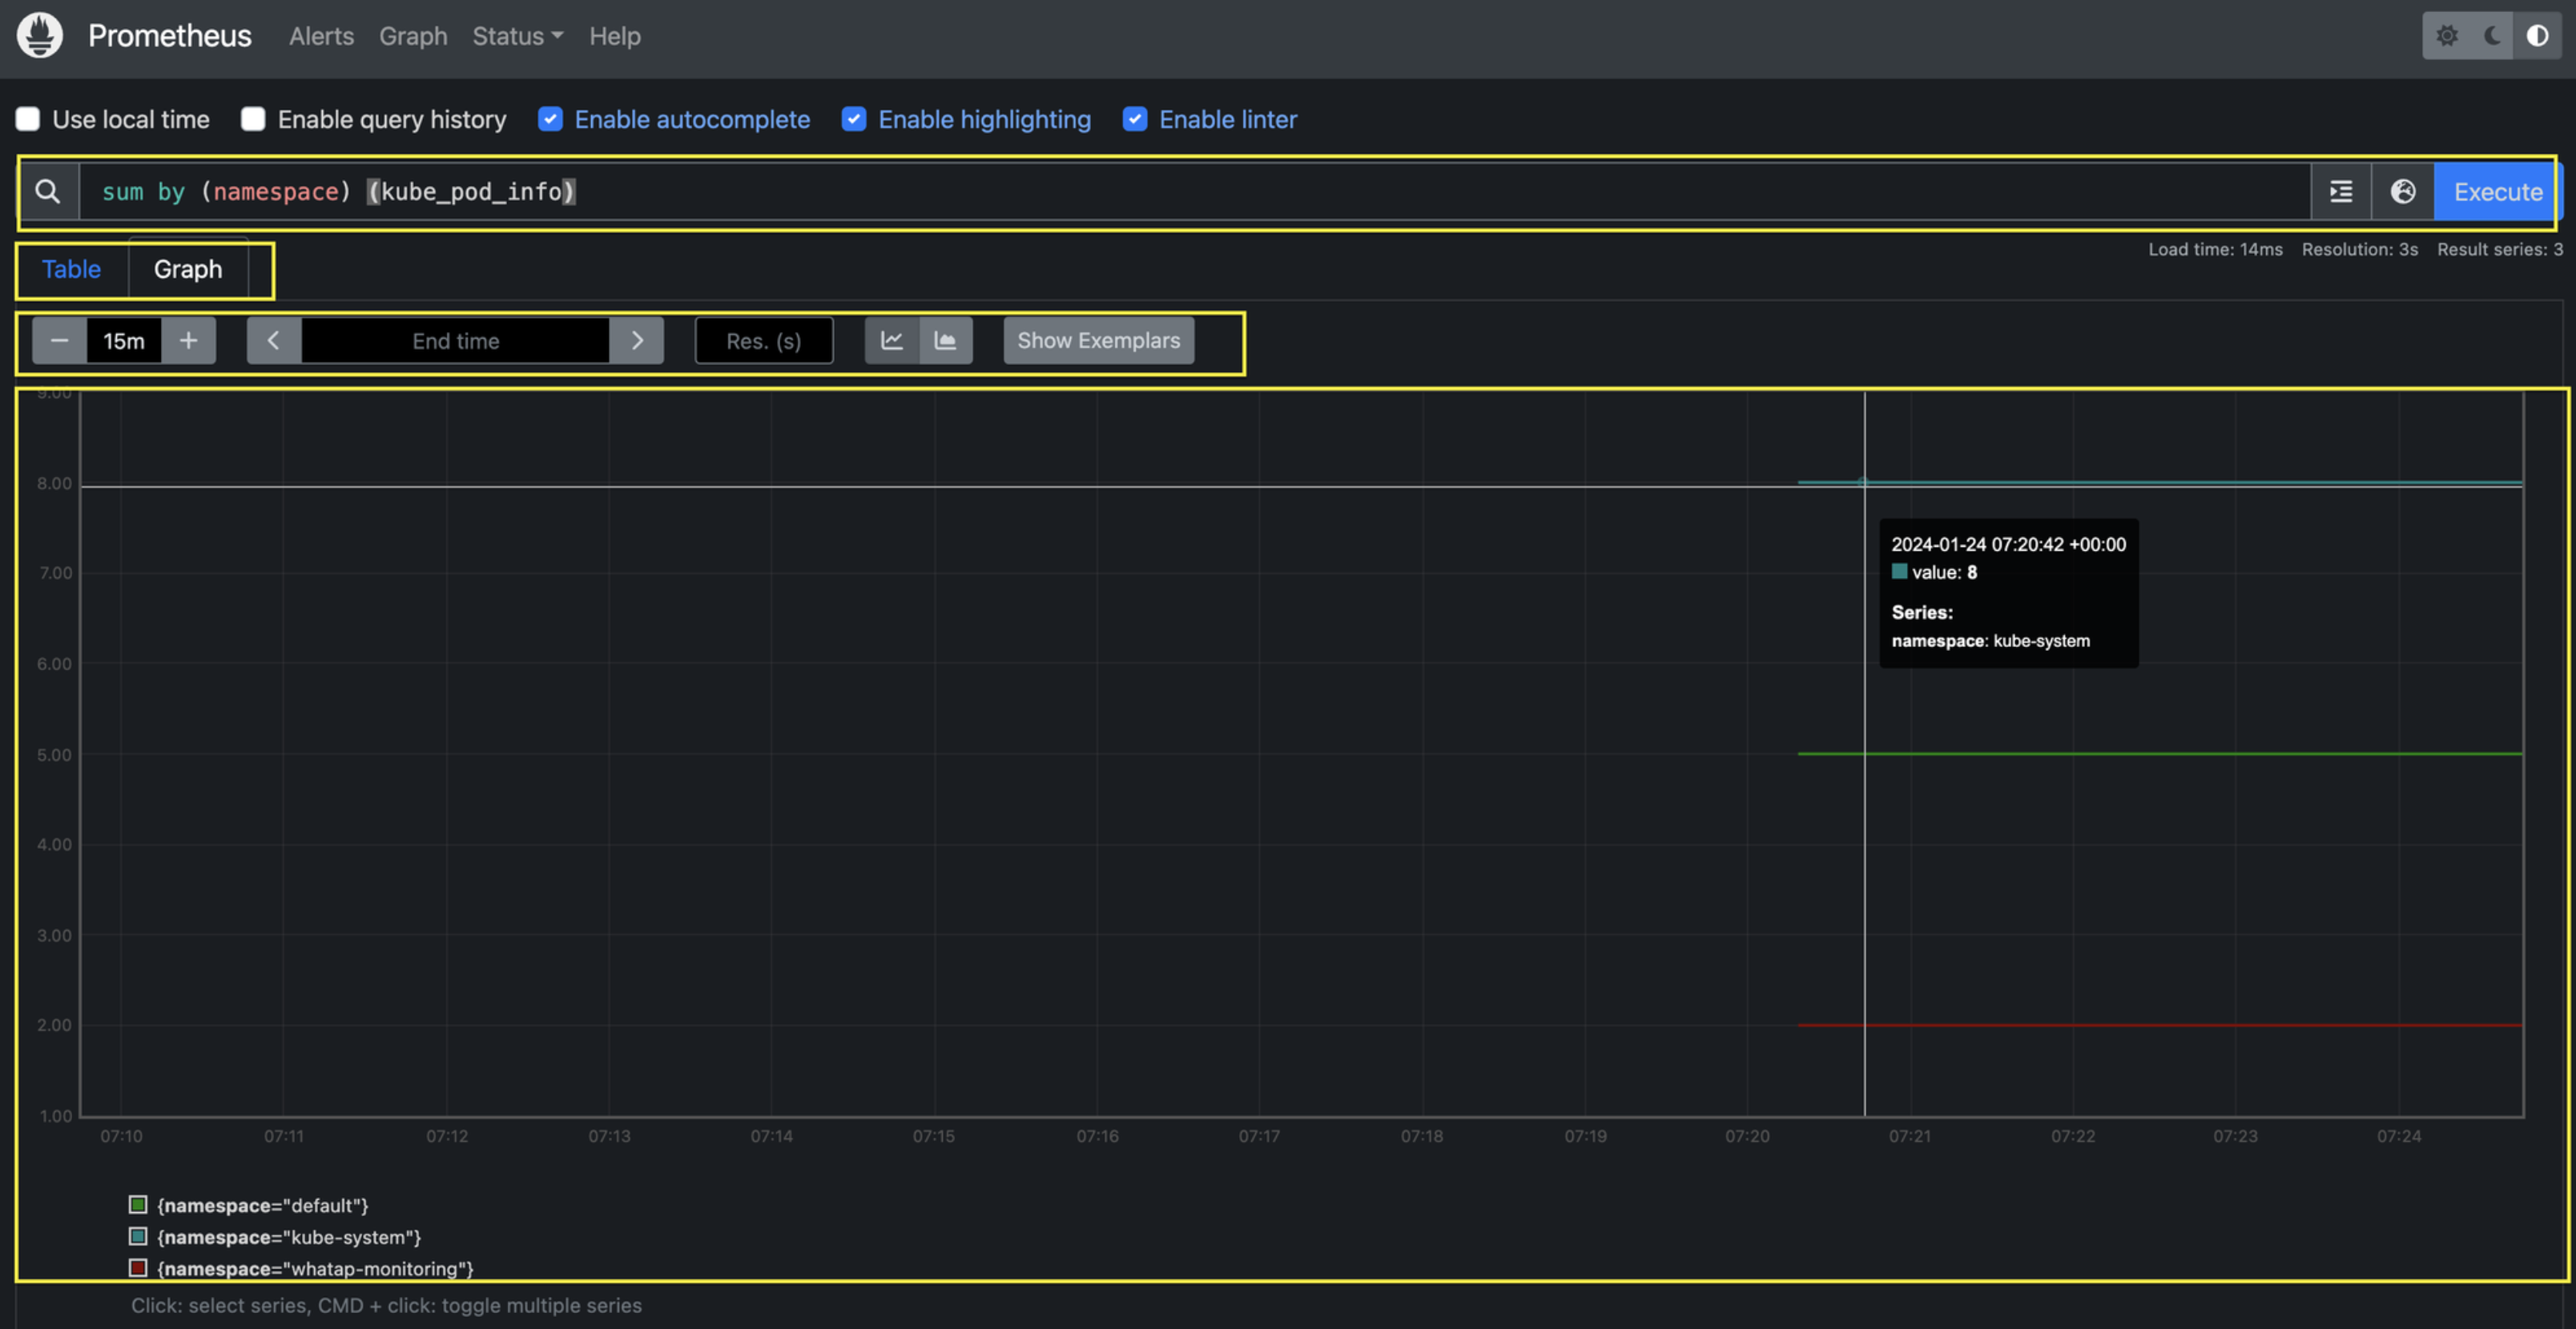Click the format expression icon

[x=2340, y=191]
